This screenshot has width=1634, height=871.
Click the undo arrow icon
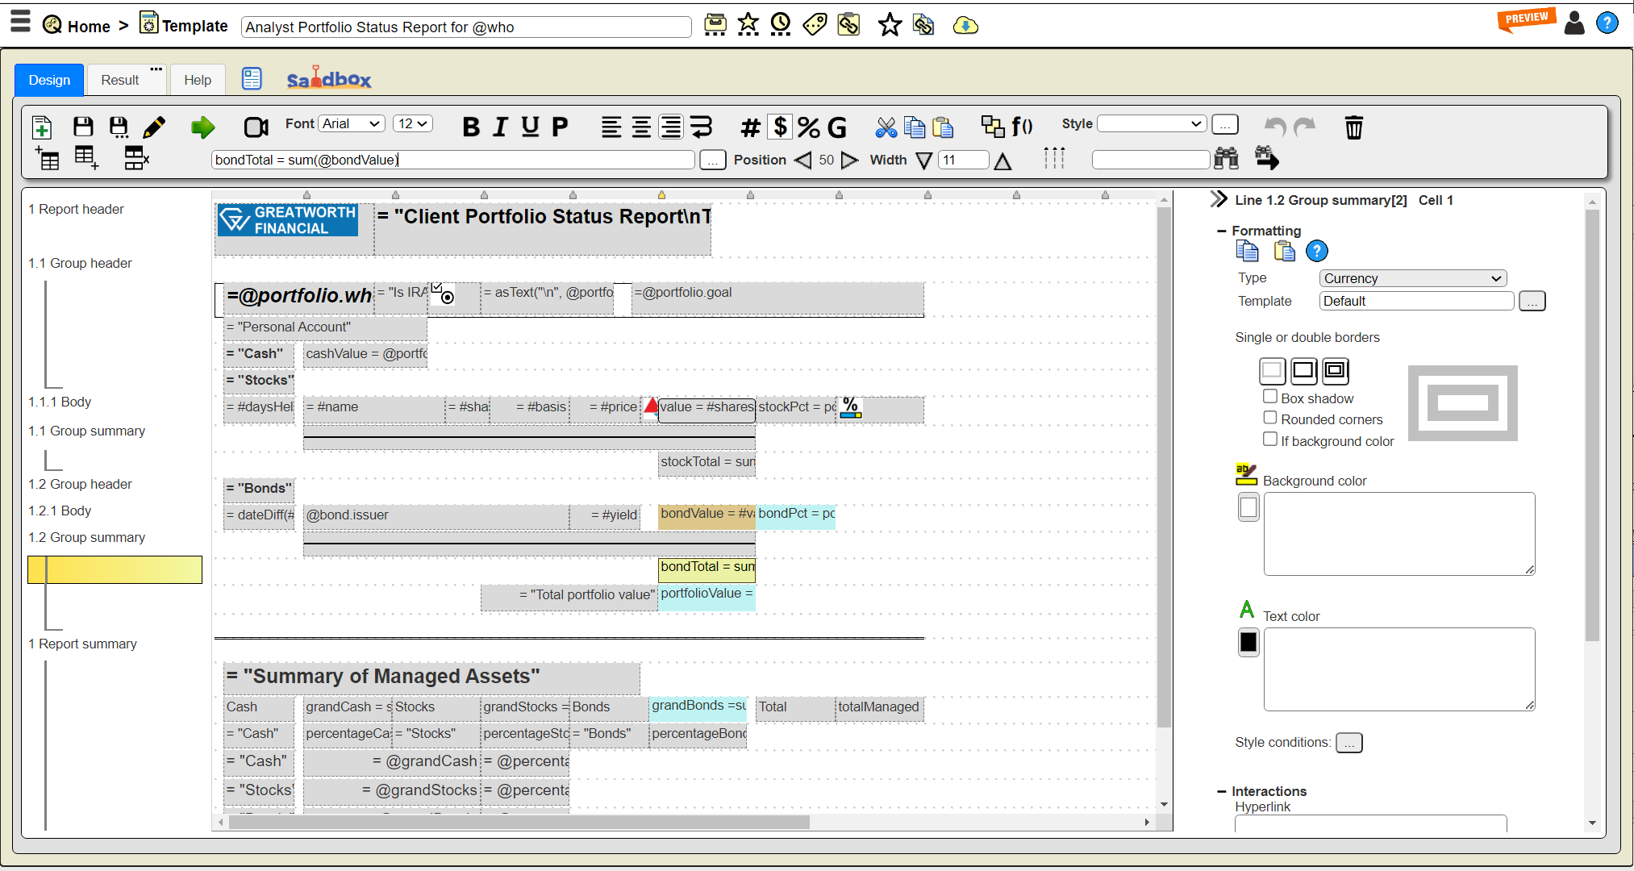pos(1275,127)
